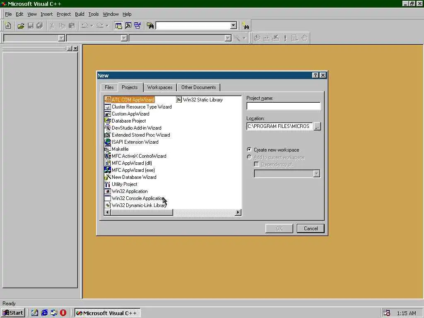Screen dimensions: 424x318
Task: Click the Find toolbar text field
Action: click(193, 26)
